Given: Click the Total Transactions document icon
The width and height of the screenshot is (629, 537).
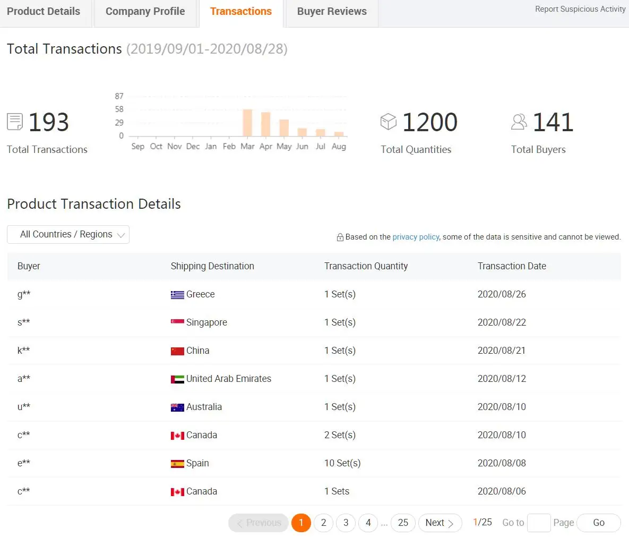Looking at the screenshot, I should point(15,122).
